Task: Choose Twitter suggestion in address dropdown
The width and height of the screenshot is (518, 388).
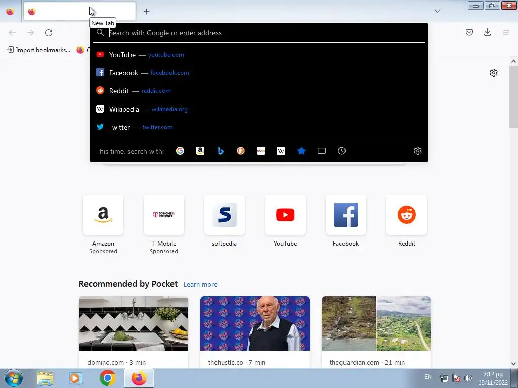Action: tap(258, 127)
